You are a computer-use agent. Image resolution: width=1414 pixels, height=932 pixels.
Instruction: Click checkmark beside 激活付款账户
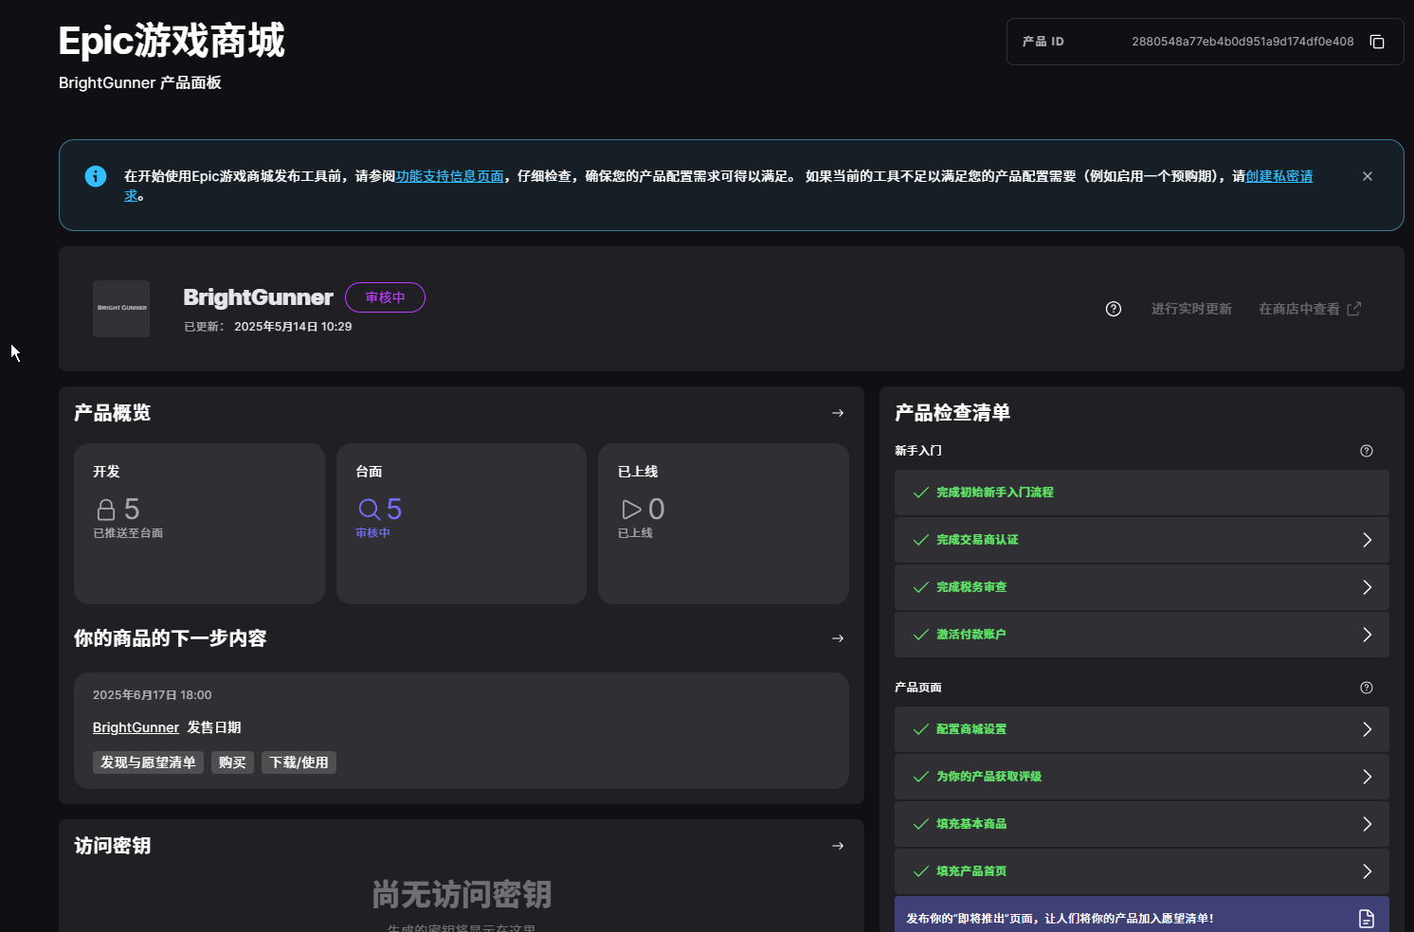pyautogui.click(x=920, y=635)
